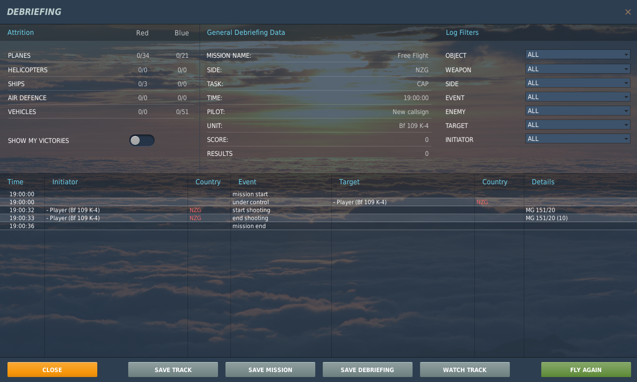Expand the TARGET filter dropdown
This screenshot has height=382, width=637.
coord(577,125)
